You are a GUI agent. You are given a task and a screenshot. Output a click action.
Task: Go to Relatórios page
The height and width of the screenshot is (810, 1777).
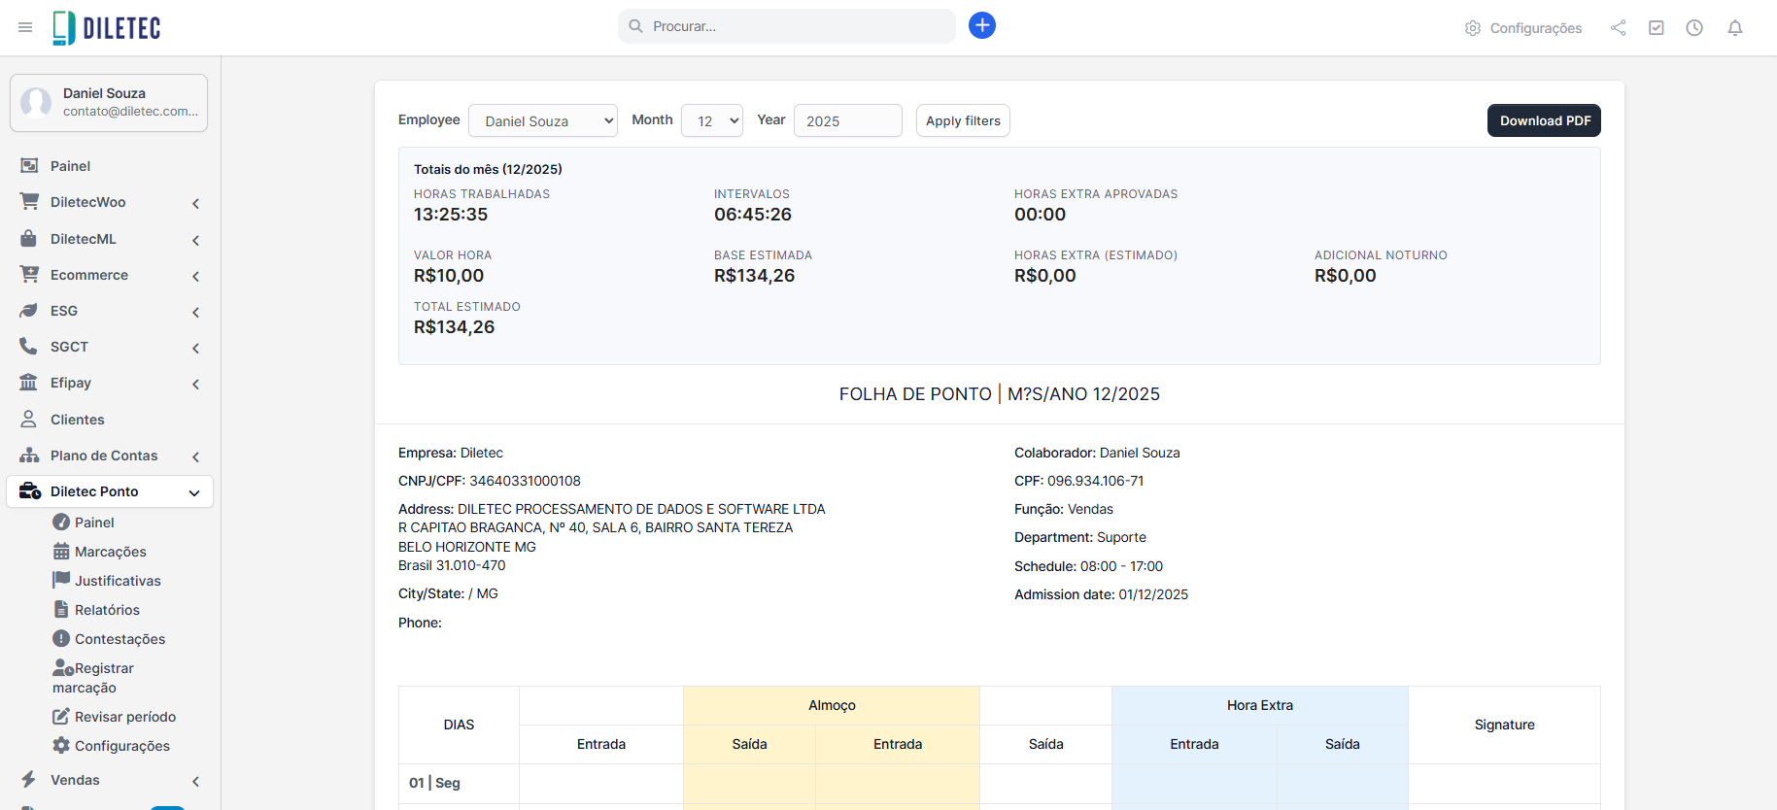[x=107, y=610]
